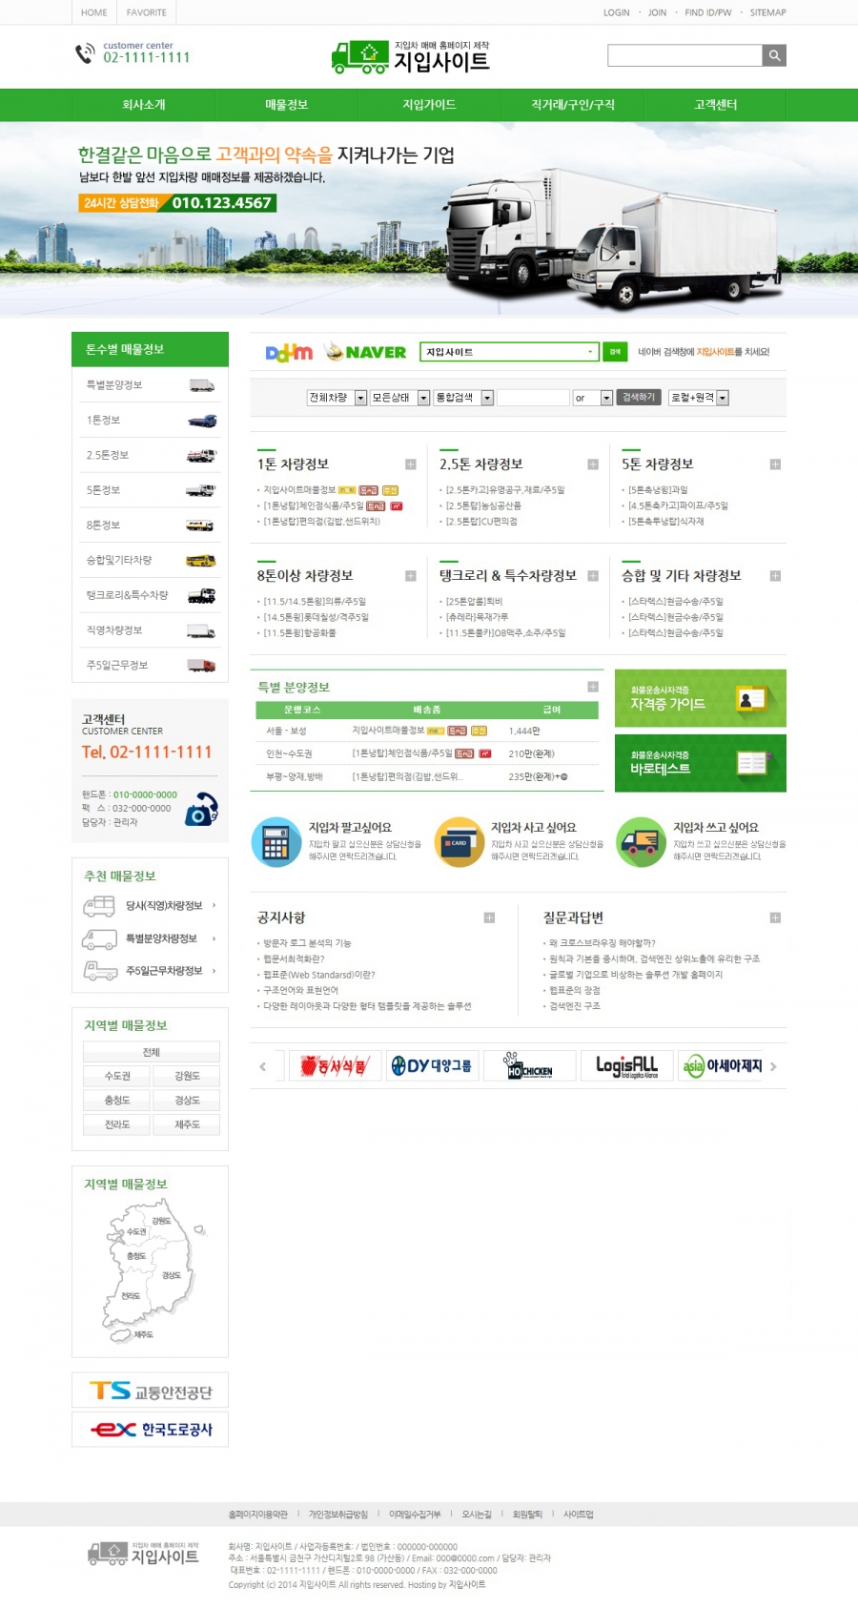Open the 로컬+원격 dropdown
The width and height of the screenshot is (858, 1608).
click(699, 398)
